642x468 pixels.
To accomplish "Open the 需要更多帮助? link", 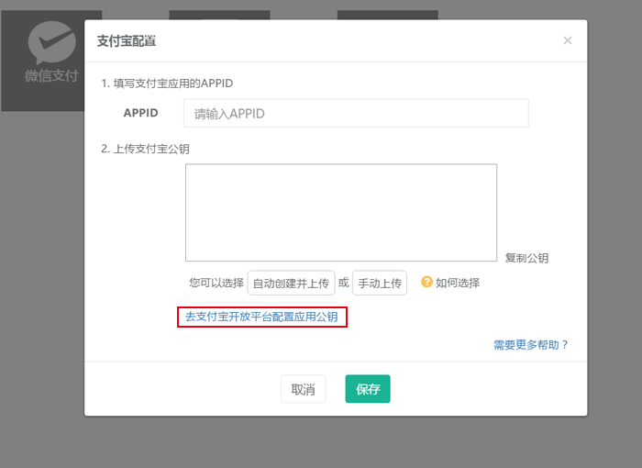I will click(x=531, y=345).
